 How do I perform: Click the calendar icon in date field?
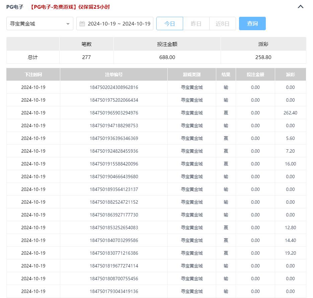82,24
